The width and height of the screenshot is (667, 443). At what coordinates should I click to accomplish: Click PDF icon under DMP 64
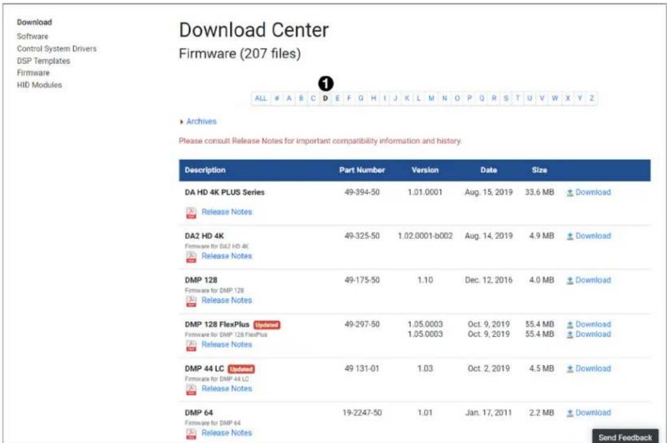191,434
